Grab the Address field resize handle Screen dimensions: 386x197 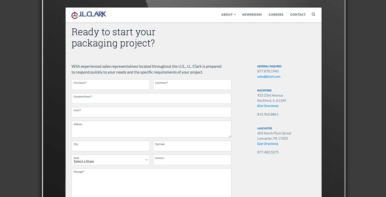[230, 136]
